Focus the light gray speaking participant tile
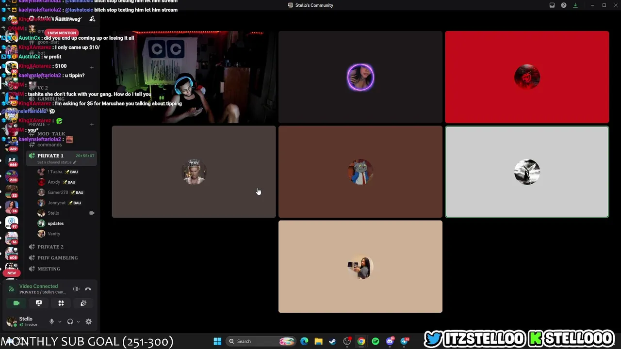This screenshot has width=621, height=349. click(527, 172)
